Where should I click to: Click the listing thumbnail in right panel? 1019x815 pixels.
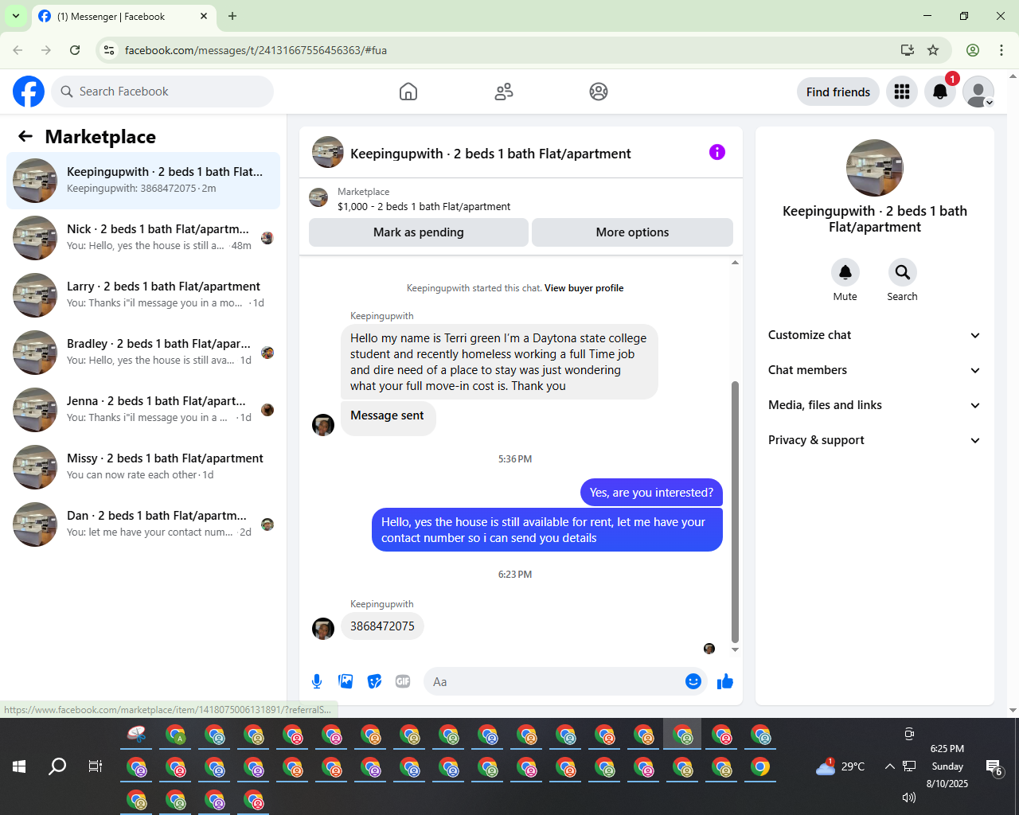[875, 168]
